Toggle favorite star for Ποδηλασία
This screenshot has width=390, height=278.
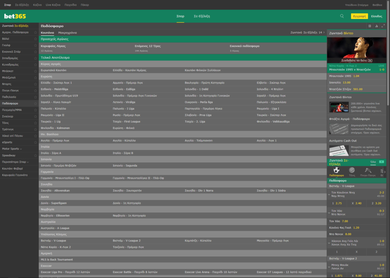tap(35, 97)
